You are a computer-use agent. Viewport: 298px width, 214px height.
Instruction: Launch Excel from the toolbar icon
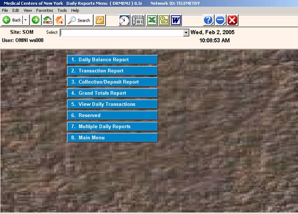click(151, 20)
